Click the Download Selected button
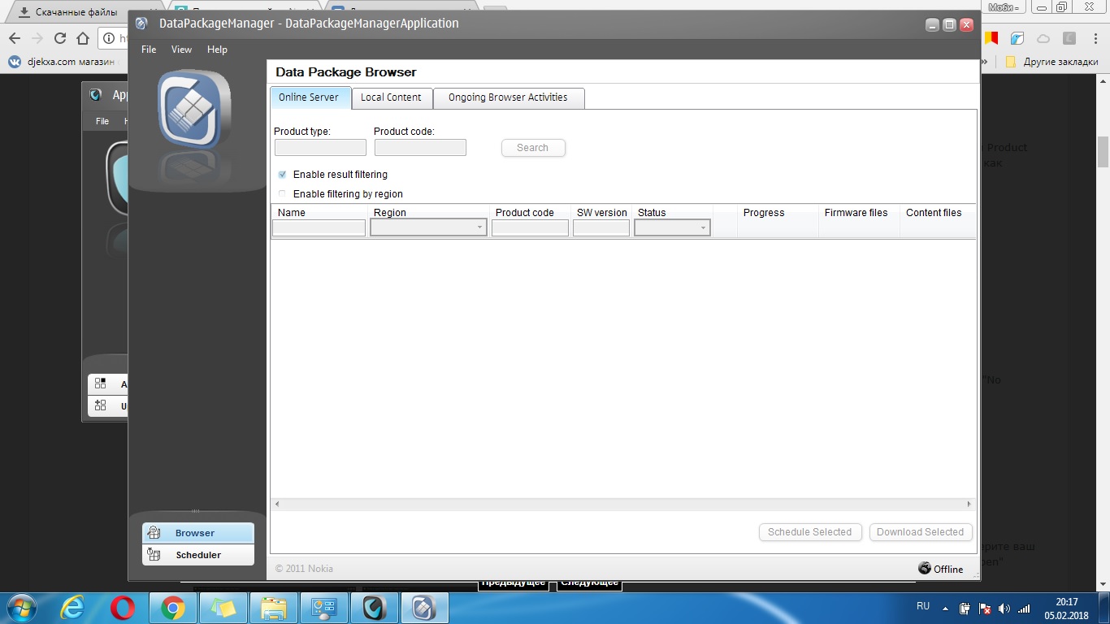This screenshot has height=624, width=1110. click(x=920, y=532)
